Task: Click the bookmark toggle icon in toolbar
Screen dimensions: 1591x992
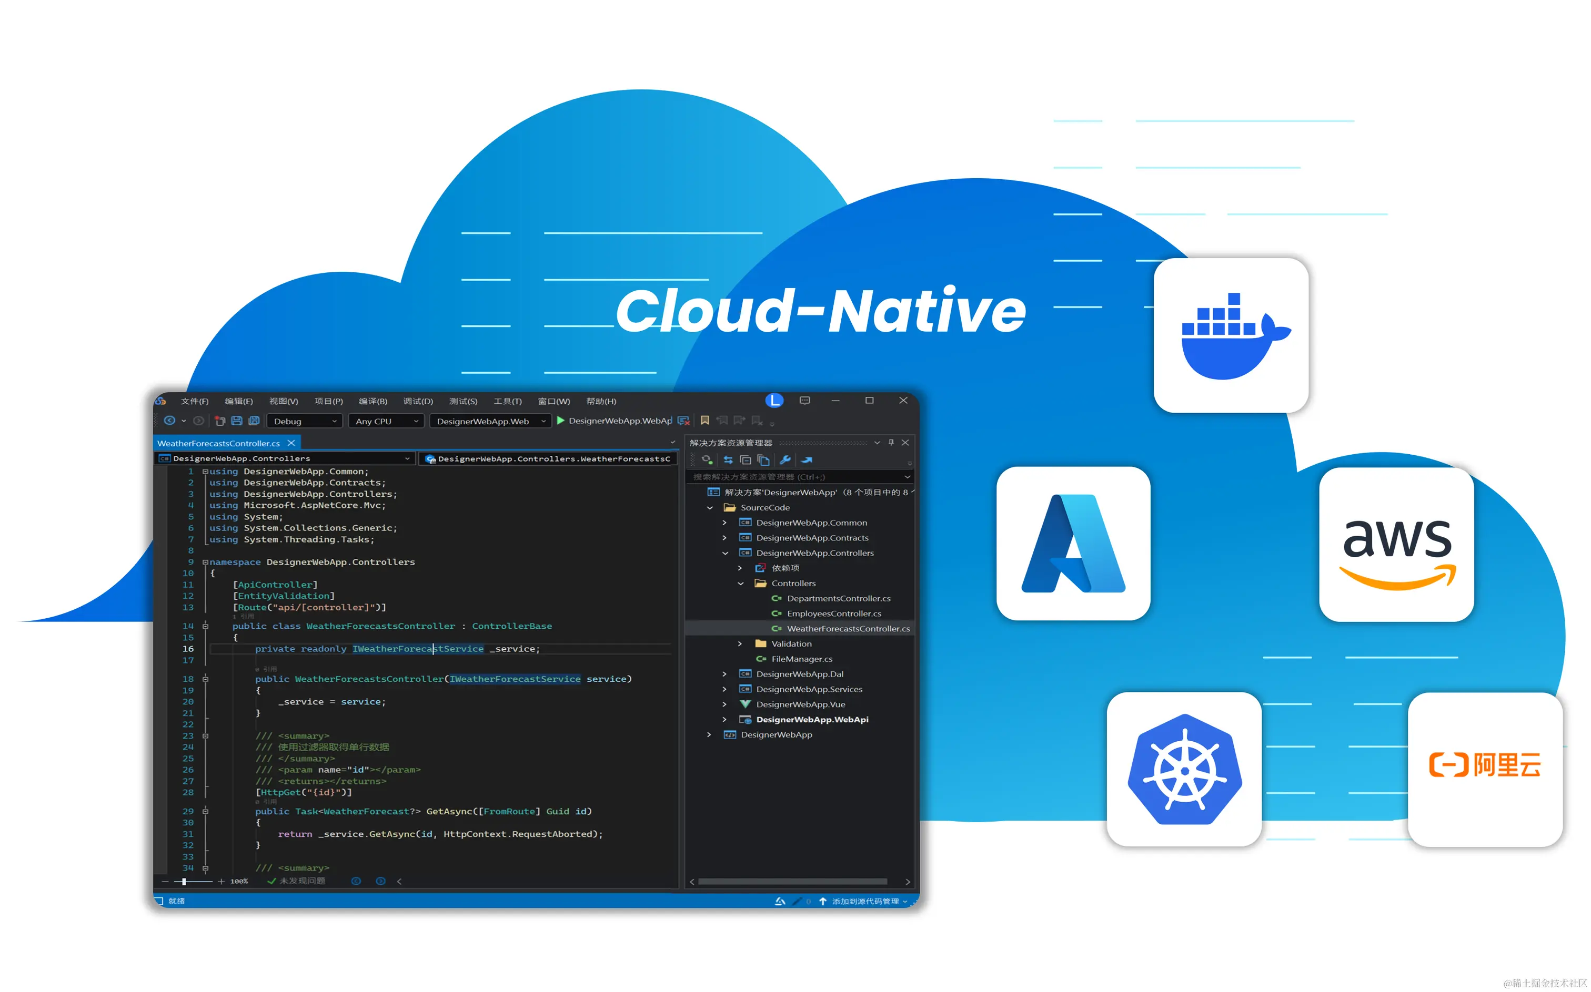Action: [704, 421]
